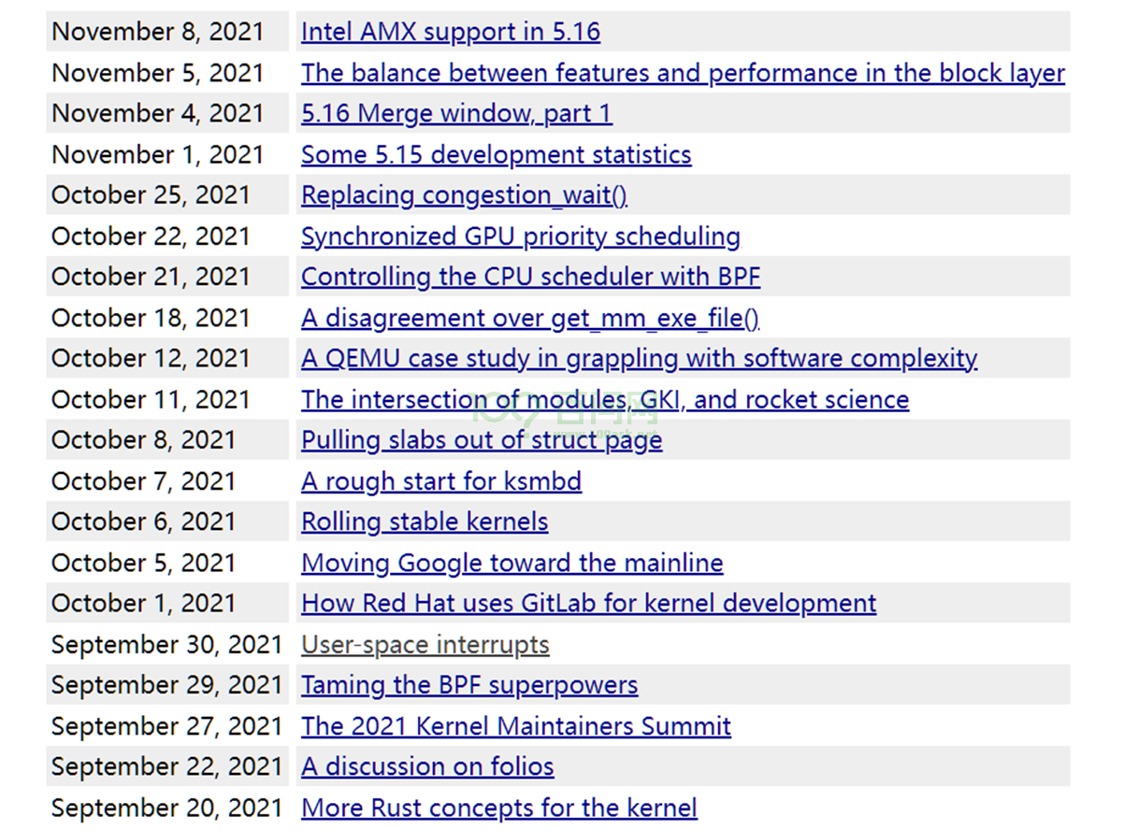Open Controlling the CPU scheduler with BPF
Viewport: 1124px width, 830px height.
pyautogui.click(x=530, y=278)
